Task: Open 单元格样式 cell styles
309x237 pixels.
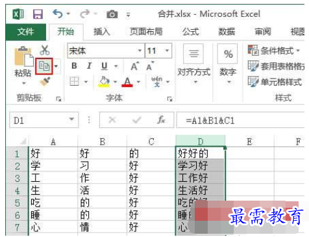Action: click(275, 82)
